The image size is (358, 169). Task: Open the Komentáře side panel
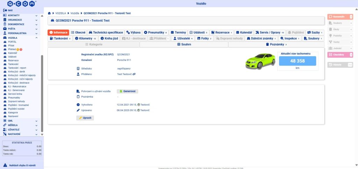[x=340, y=16]
